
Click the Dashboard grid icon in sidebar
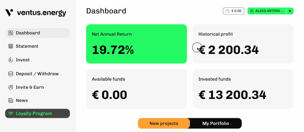[x=11, y=33]
